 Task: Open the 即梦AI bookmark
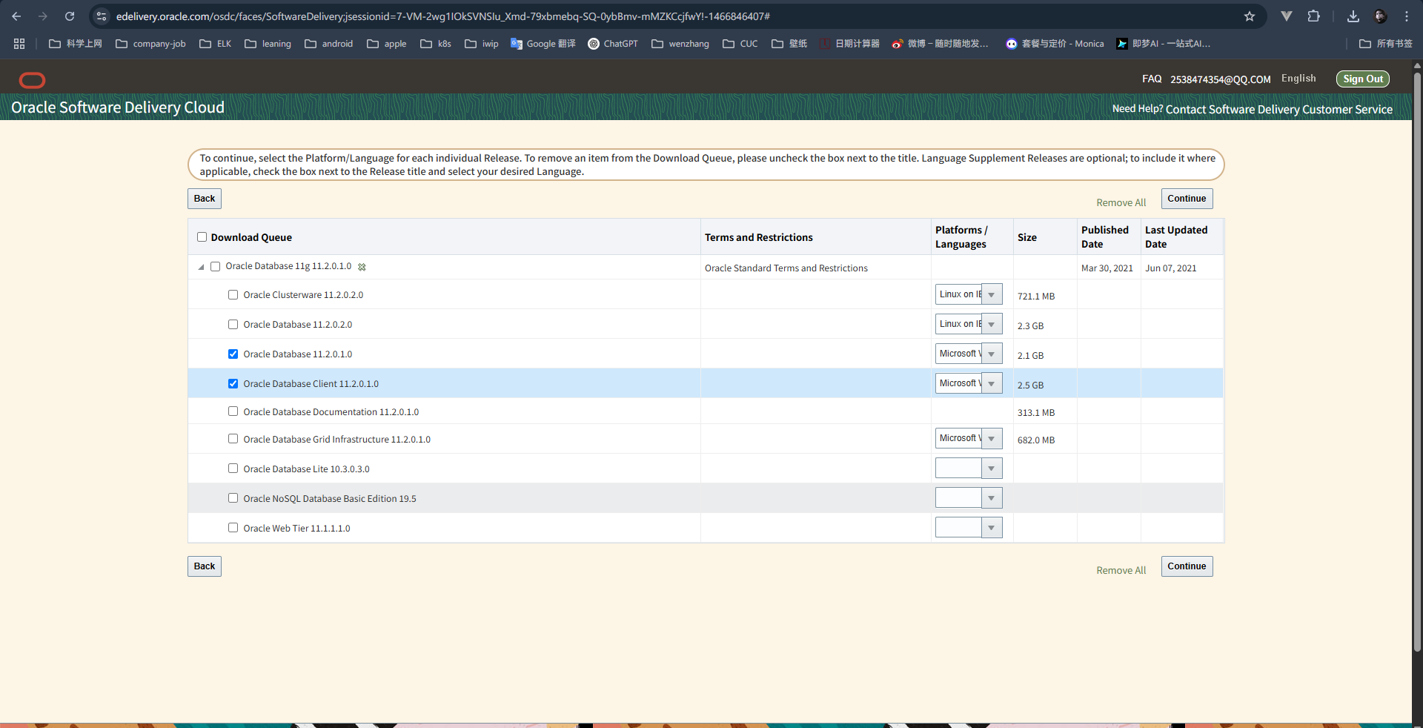[x=1163, y=44]
